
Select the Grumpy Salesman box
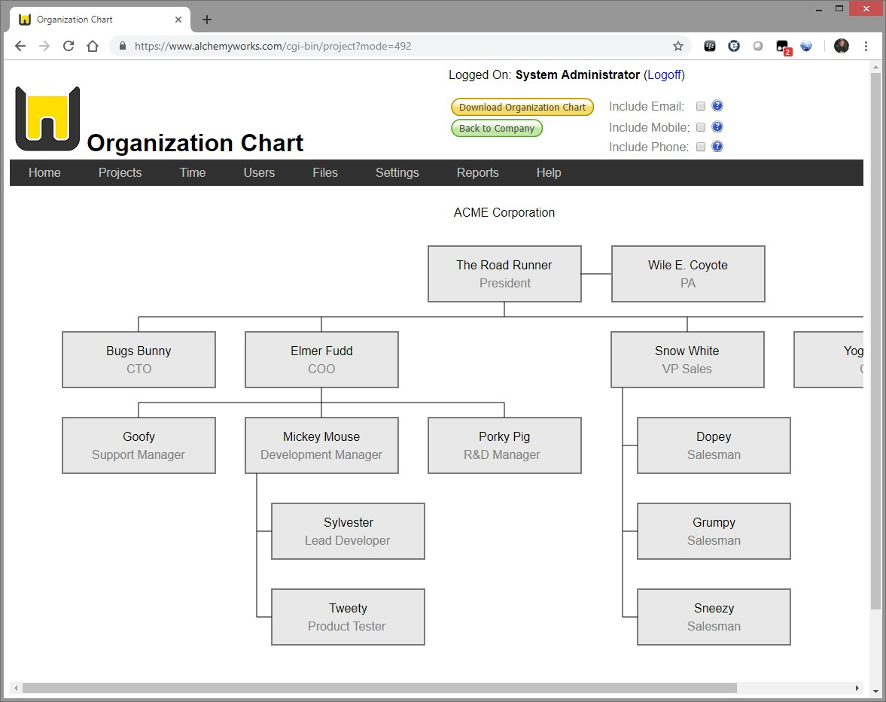pos(714,531)
